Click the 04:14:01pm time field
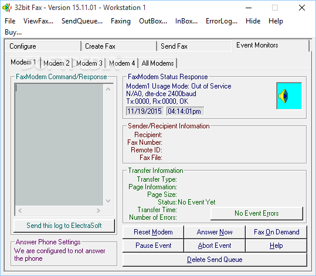Screen dimensions: 316x276 click(x=185, y=111)
